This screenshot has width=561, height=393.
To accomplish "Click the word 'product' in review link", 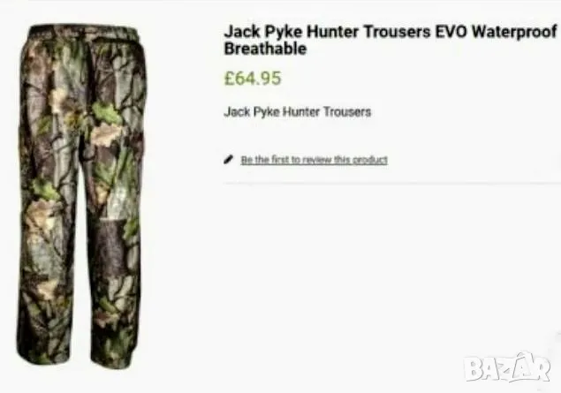I will coord(370,160).
